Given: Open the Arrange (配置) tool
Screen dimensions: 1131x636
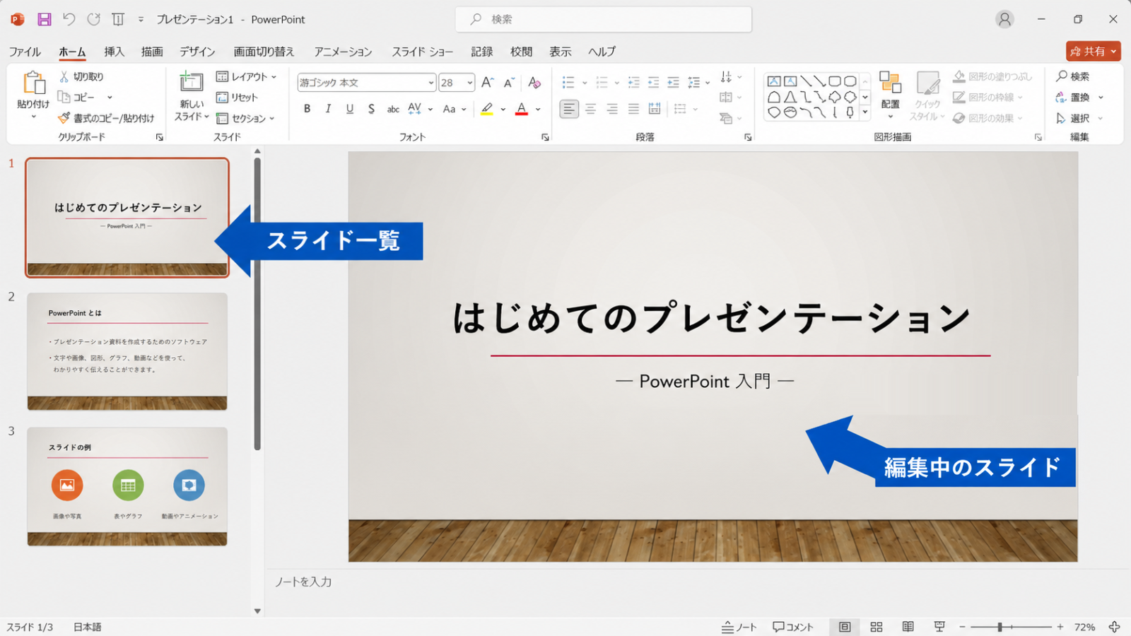Looking at the screenshot, I should click(890, 95).
